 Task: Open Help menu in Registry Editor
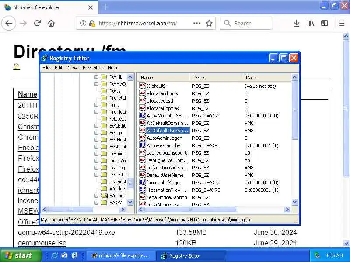[x=112, y=68]
